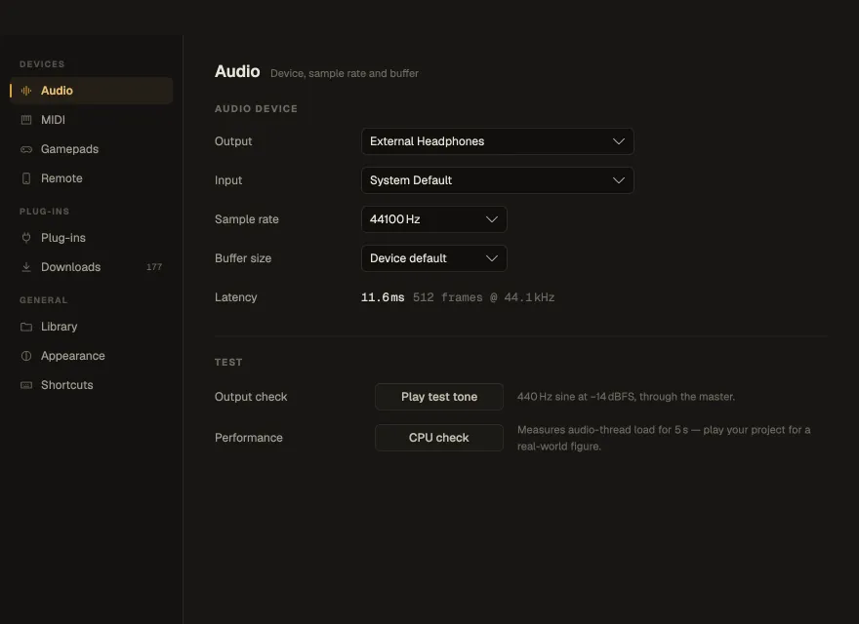Screen dimensions: 859x624
Task: Click the Play test tone button
Action: pyautogui.click(x=439, y=397)
